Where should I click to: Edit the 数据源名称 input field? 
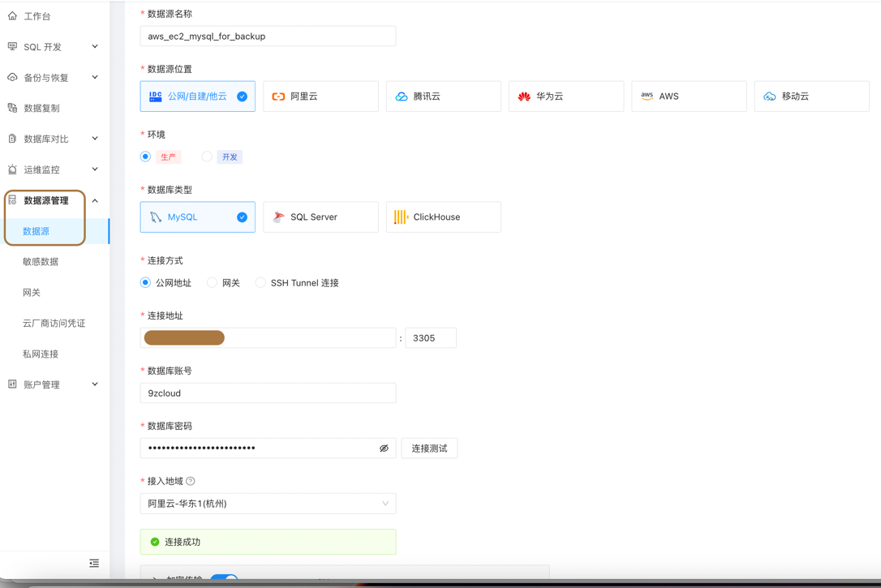(x=268, y=36)
